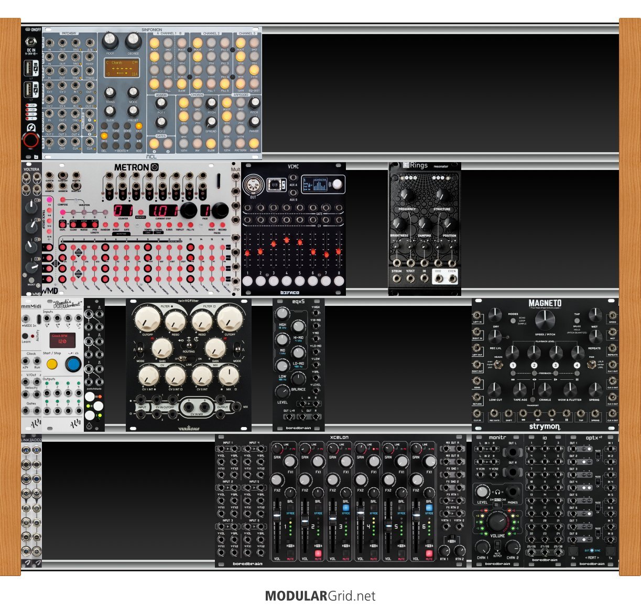The width and height of the screenshot is (641, 607).
Task: Click the eqx5 LEVEL knob
Action: 283,391
